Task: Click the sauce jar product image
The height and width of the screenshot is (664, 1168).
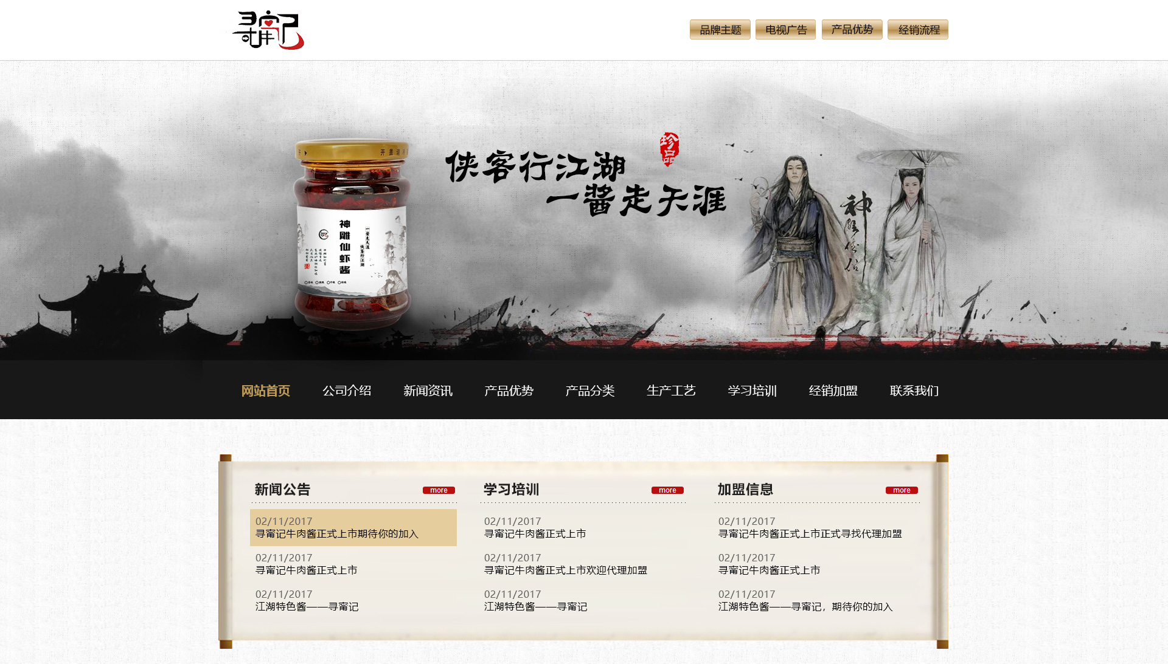Action: coord(352,234)
